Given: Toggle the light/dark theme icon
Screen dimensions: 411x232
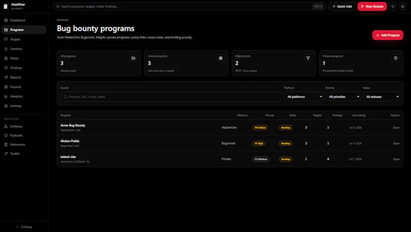Looking at the screenshot, I should 393,6.
